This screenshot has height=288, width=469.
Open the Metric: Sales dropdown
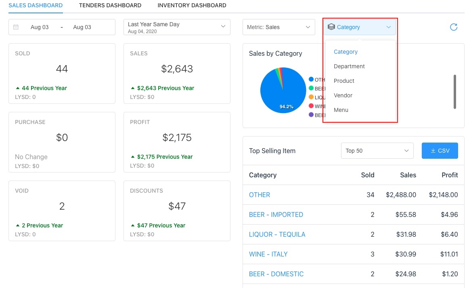pyautogui.click(x=278, y=27)
